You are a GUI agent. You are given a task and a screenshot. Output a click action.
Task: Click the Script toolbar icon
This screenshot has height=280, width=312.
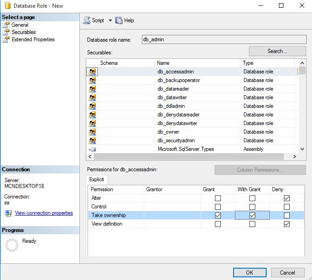pyautogui.click(x=87, y=20)
